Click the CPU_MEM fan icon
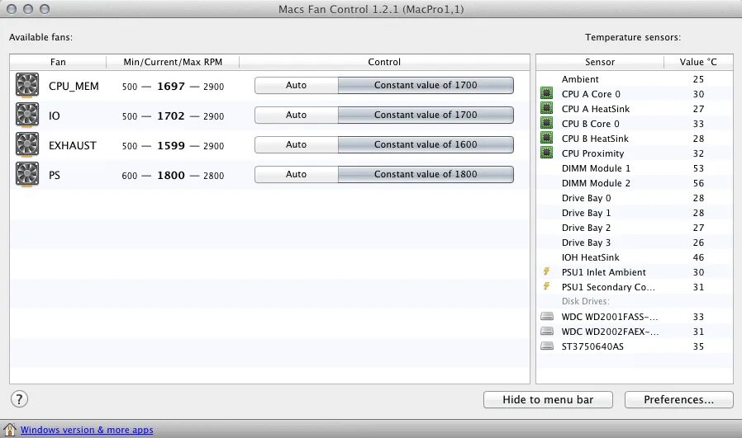Image resolution: width=742 pixels, height=438 pixels. coord(27,86)
